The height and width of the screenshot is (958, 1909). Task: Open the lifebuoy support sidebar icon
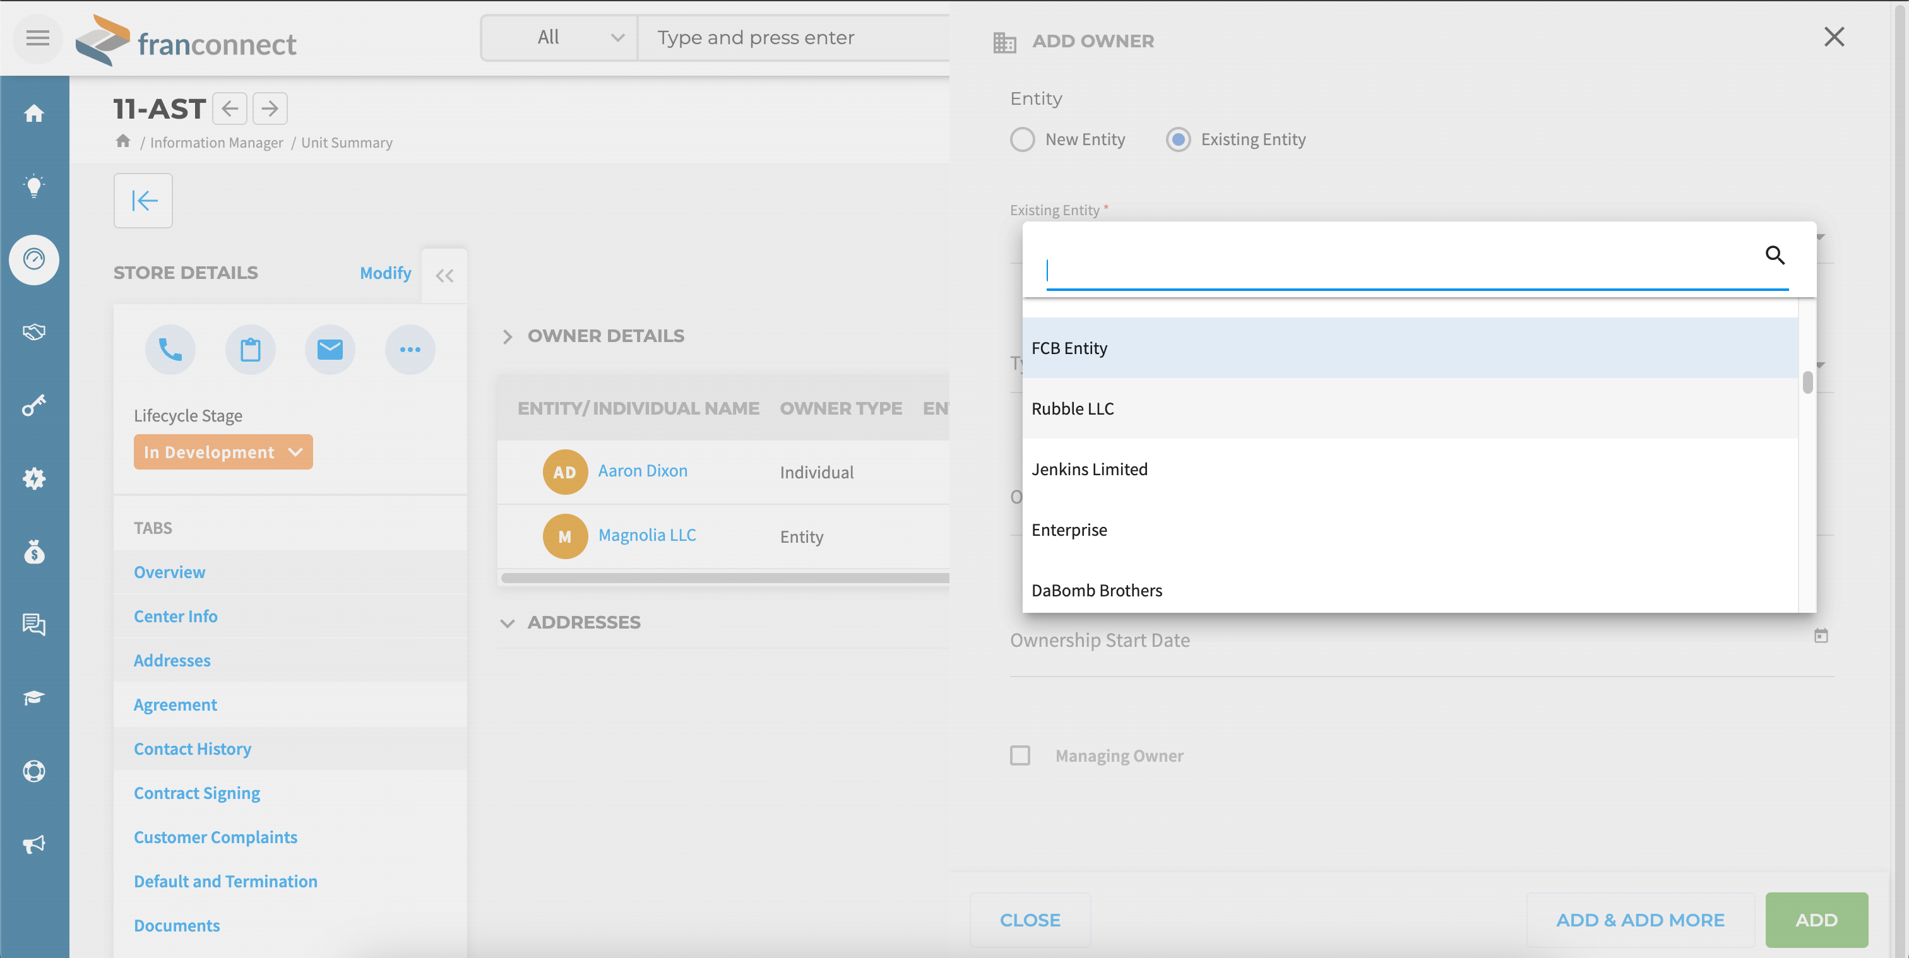point(34,771)
